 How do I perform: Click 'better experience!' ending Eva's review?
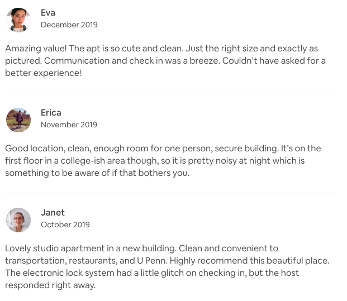point(43,73)
